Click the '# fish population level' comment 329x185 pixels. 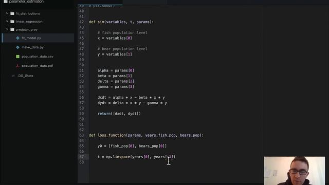(x=122, y=32)
